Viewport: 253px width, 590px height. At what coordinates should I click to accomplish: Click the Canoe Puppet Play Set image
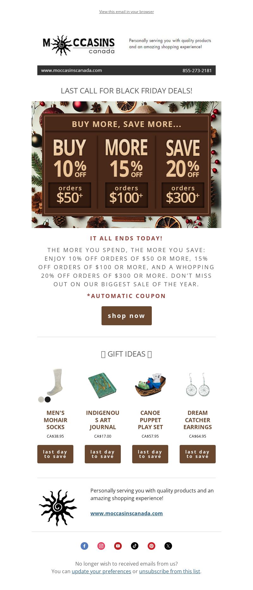[x=150, y=385]
